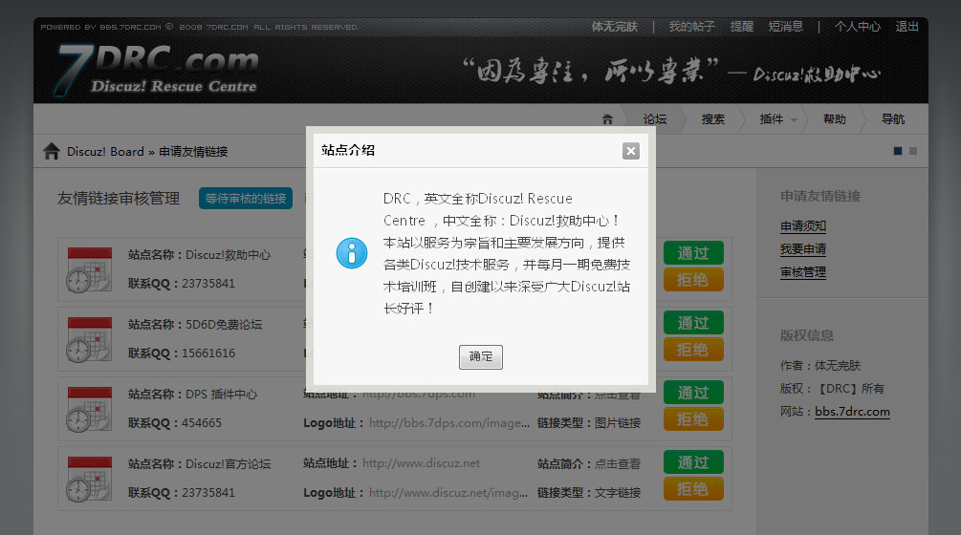Open 提醒 notifications link
Viewport: 961px width, 535px height.
tap(742, 27)
